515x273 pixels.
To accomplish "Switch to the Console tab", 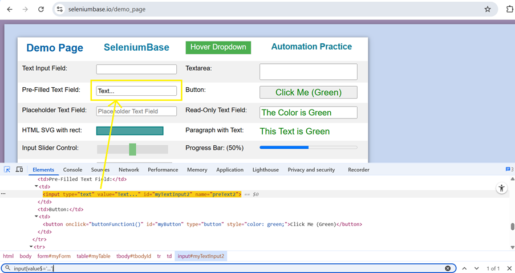I will coord(72,170).
